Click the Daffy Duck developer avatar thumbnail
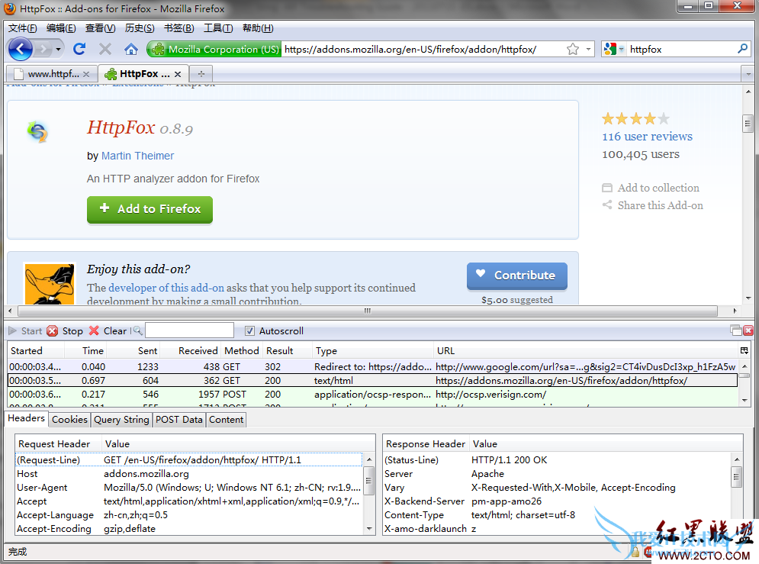 point(50,284)
